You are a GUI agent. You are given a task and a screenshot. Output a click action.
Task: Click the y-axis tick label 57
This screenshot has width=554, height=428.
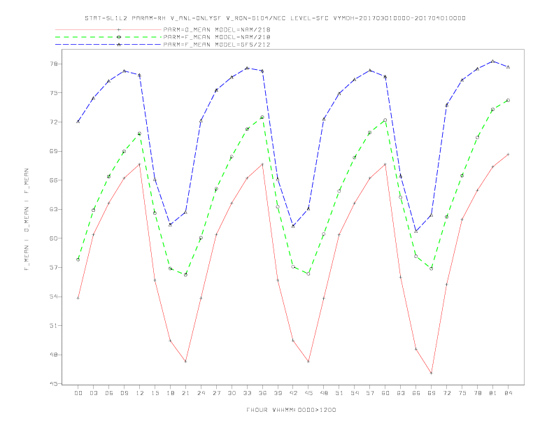54,267
